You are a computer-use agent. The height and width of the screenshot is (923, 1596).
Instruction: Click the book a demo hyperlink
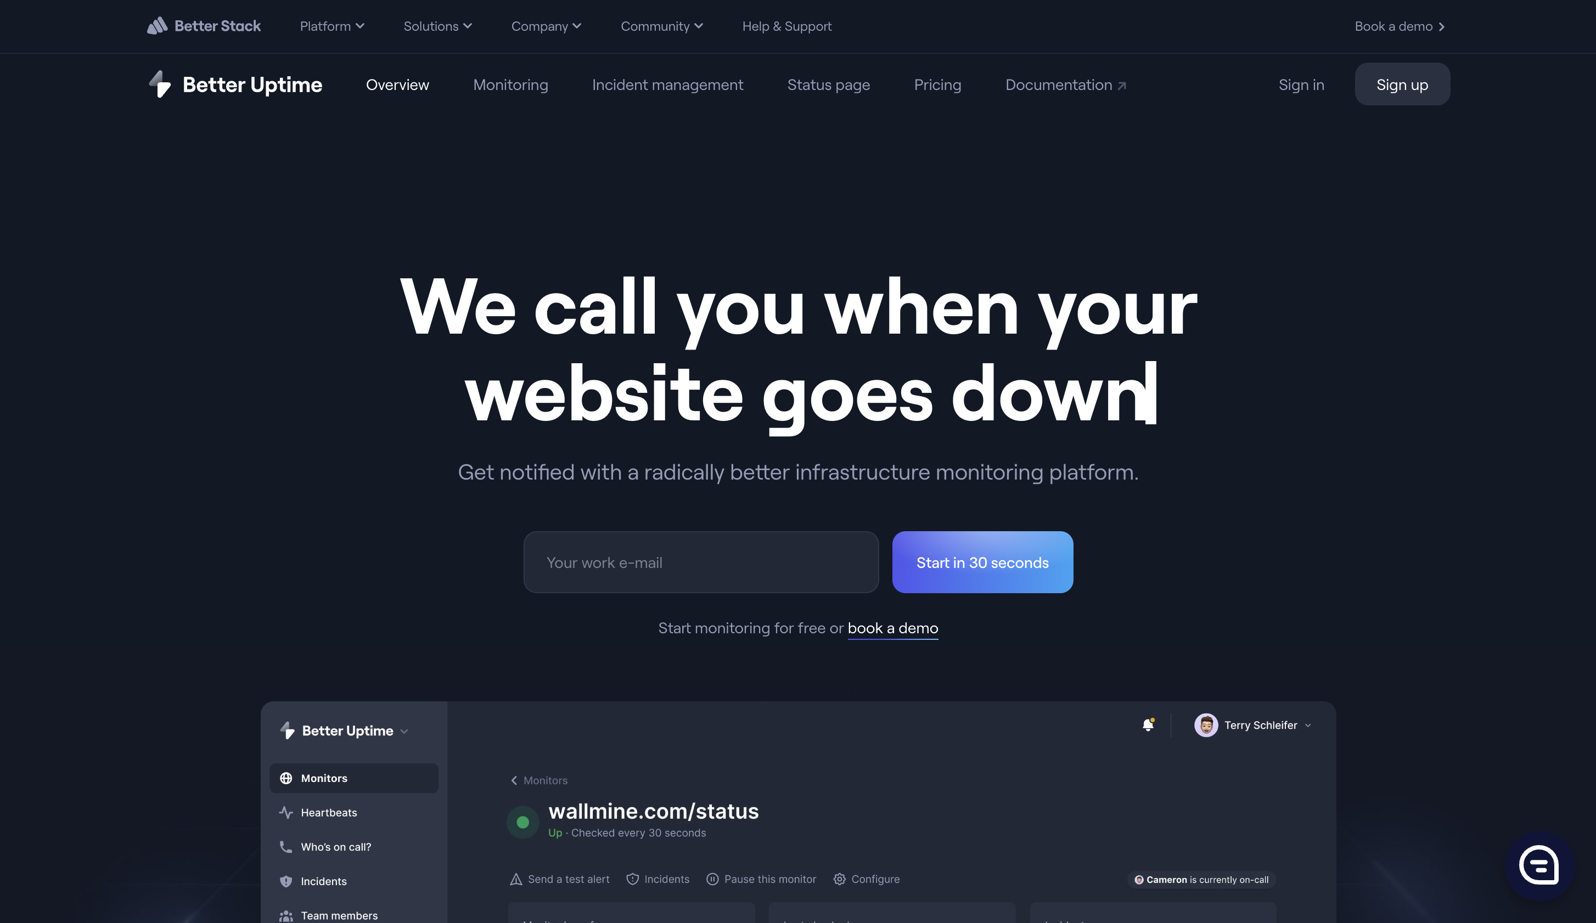point(893,627)
